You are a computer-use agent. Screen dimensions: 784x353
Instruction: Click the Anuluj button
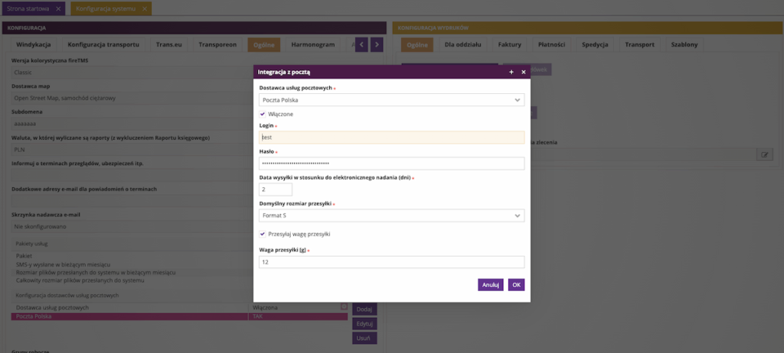[x=491, y=284]
